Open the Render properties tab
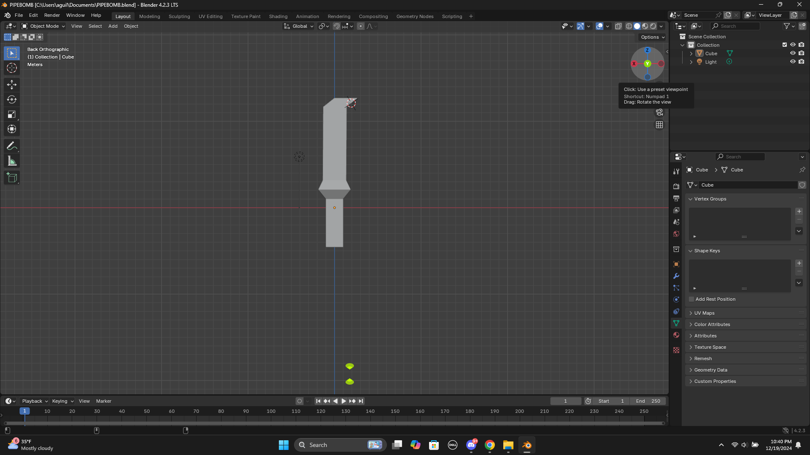Viewport: 810px width, 455px height. click(x=676, y=186)
